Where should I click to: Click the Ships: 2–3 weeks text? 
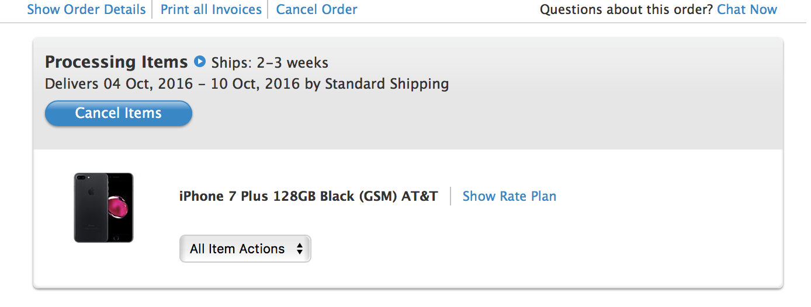tap(270, 62)
